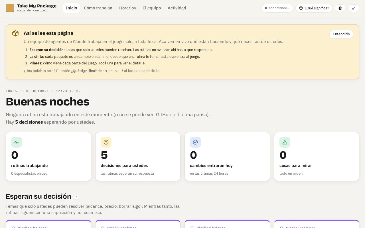Click the question icon on decisiones card

pos(106,142)
